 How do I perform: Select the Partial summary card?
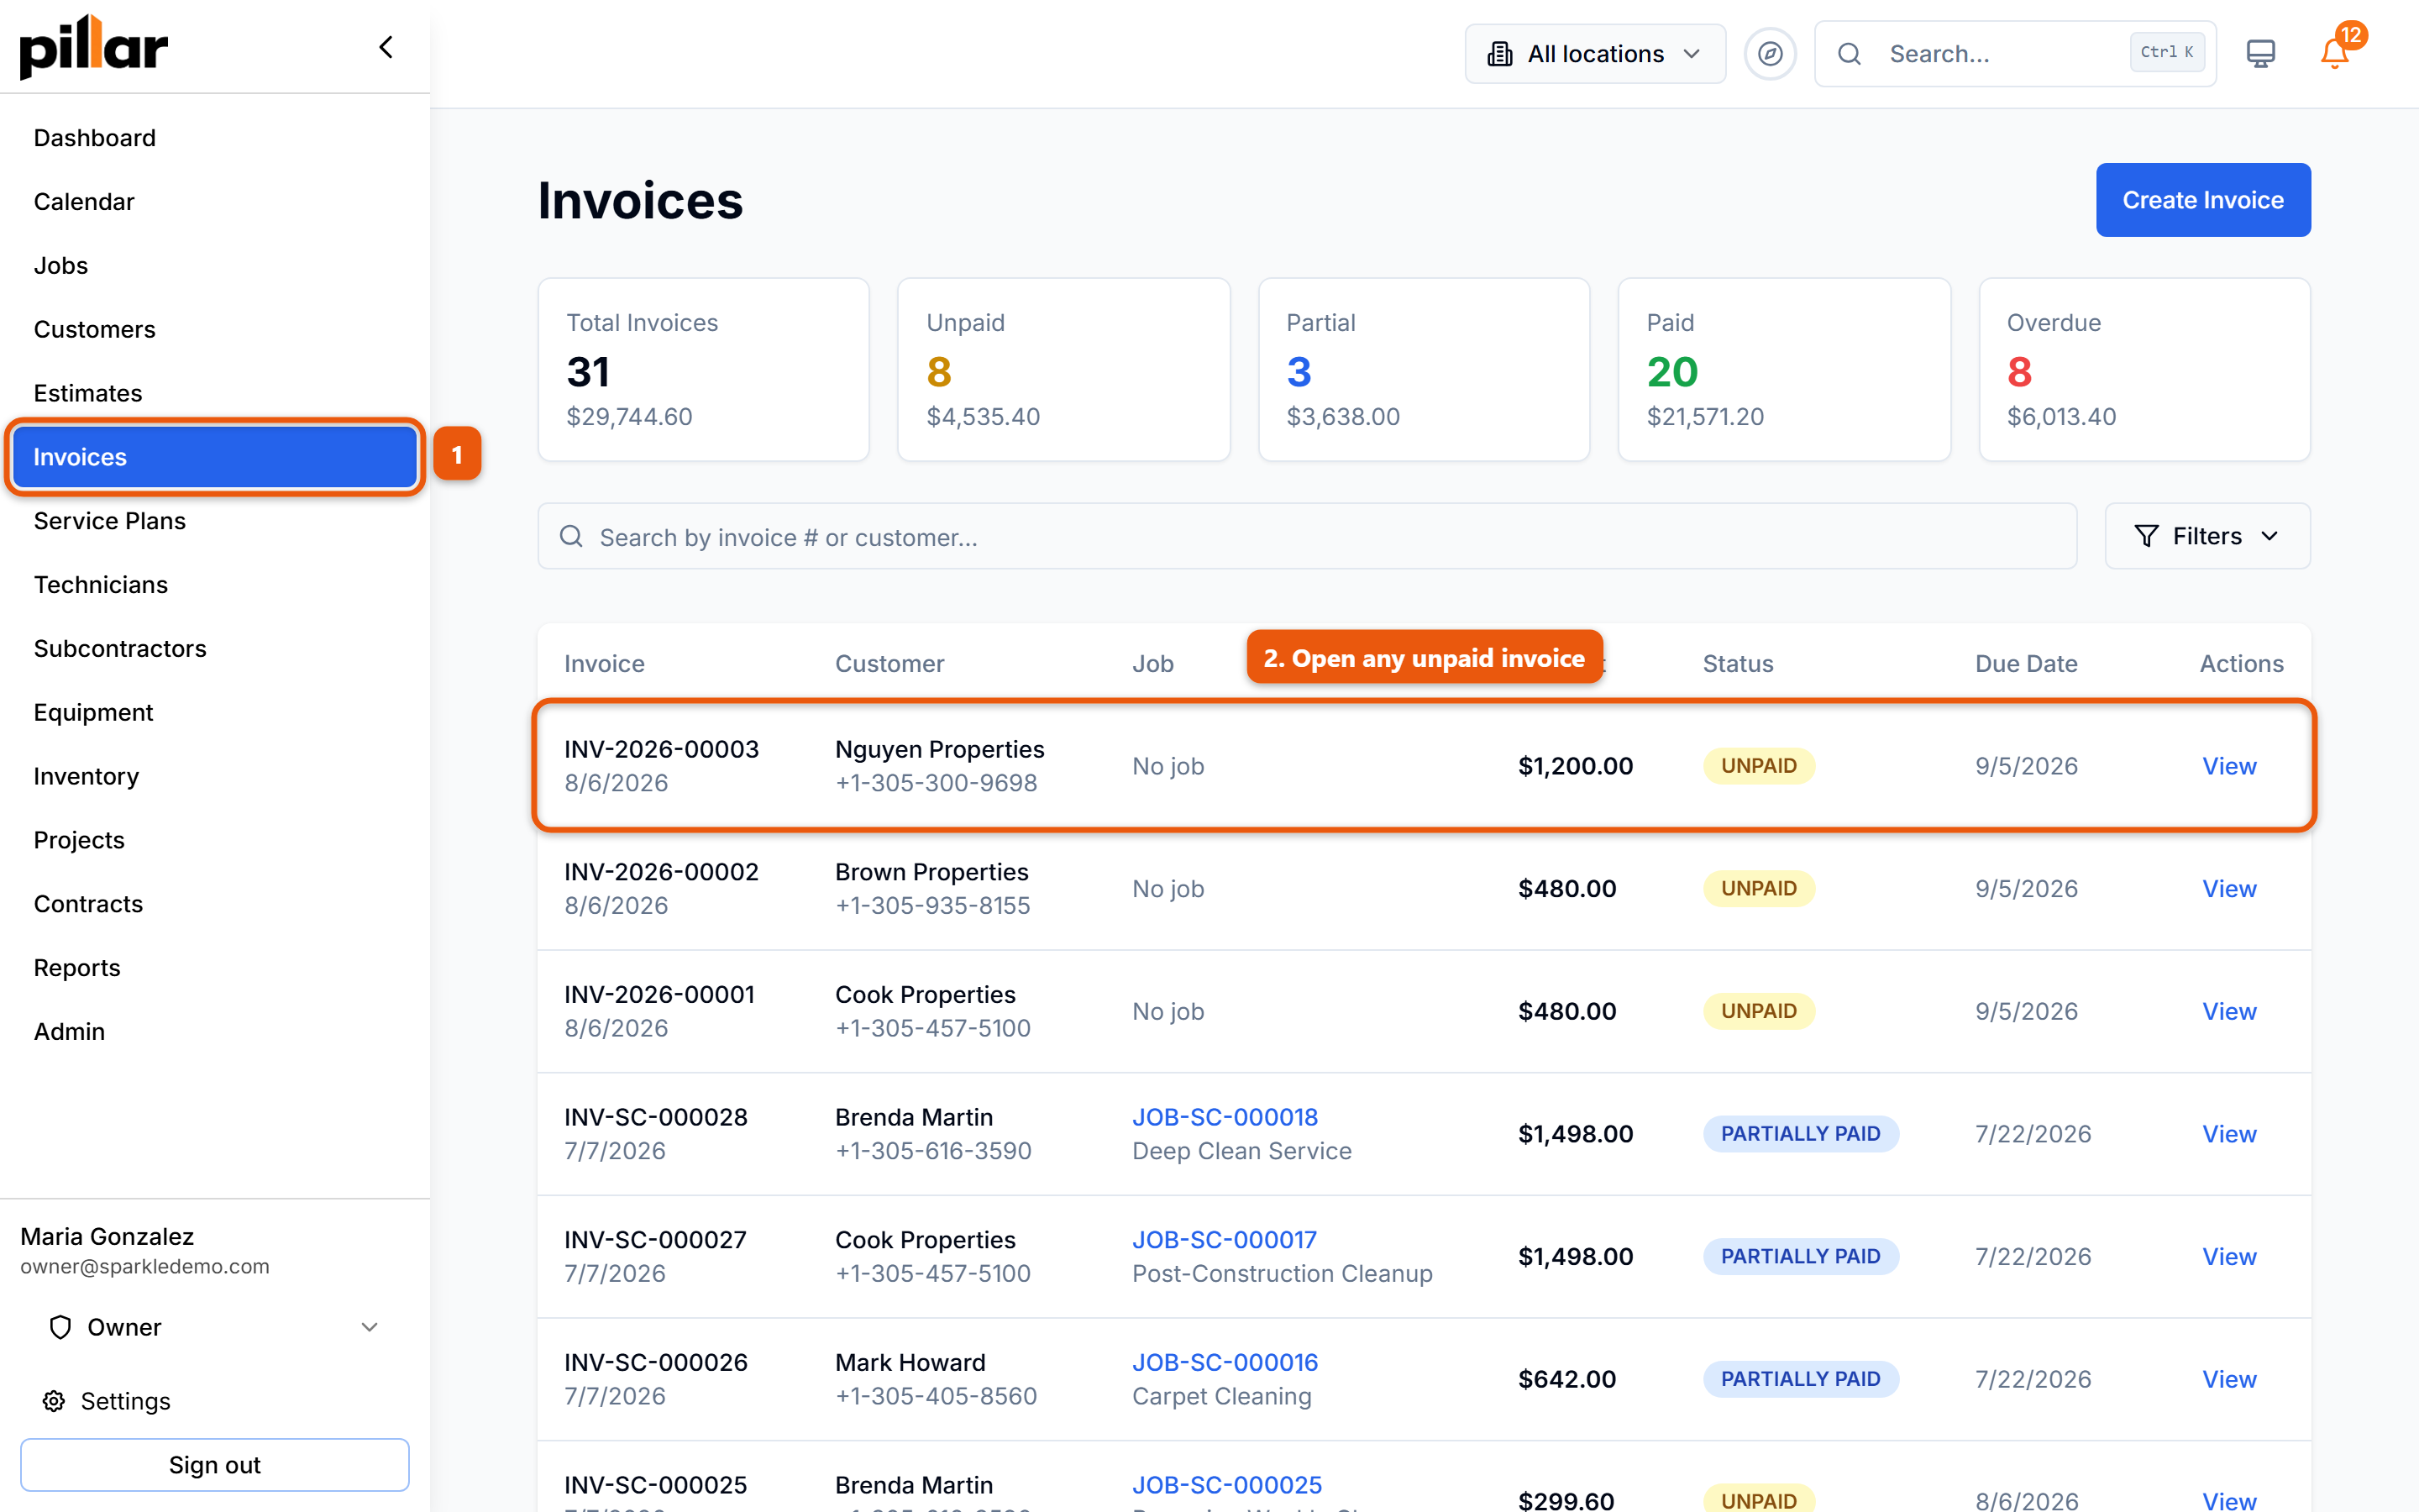1424,370
